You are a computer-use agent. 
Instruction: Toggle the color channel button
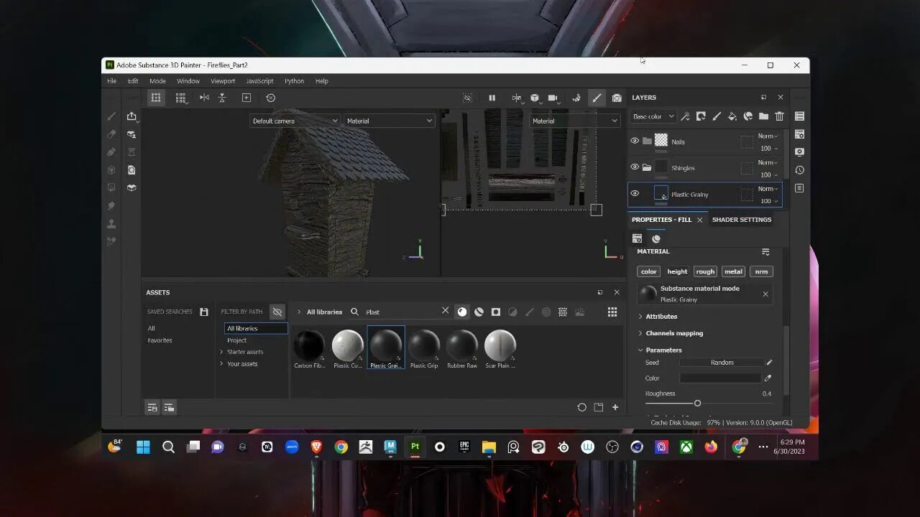(648, 271)
